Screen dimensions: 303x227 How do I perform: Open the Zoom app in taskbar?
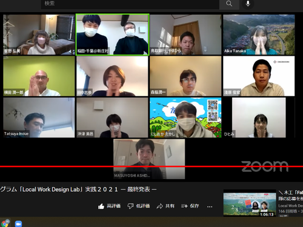[x=18, y=224]
